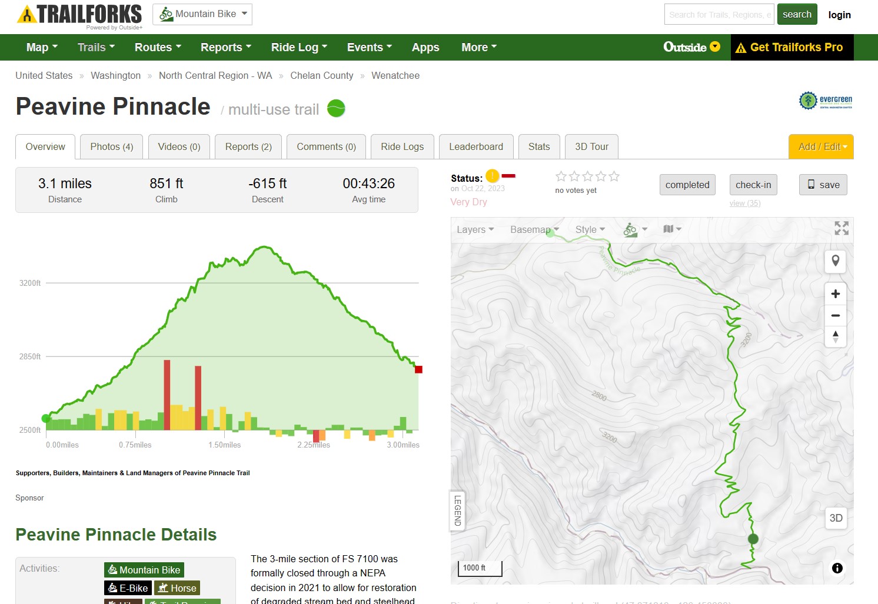Open the map Basemap dropdown
This screenshot has width=878, height=604.
pos(534,229)
